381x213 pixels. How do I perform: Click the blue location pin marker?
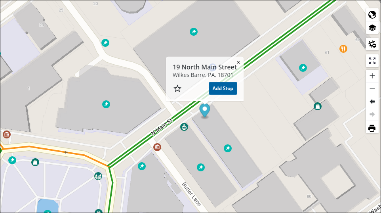205,110
